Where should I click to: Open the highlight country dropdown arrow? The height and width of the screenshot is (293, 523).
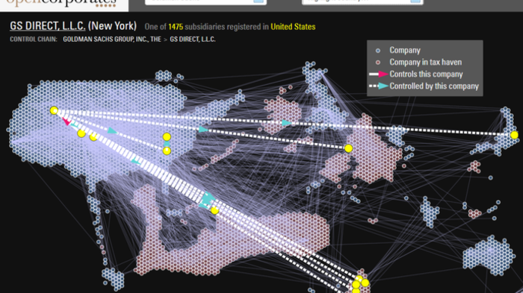click(415, 1)
